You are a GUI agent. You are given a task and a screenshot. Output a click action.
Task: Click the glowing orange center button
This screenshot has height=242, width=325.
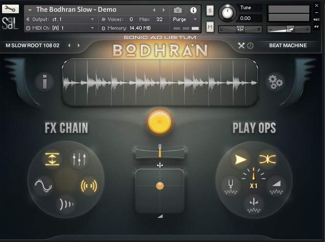160,122
